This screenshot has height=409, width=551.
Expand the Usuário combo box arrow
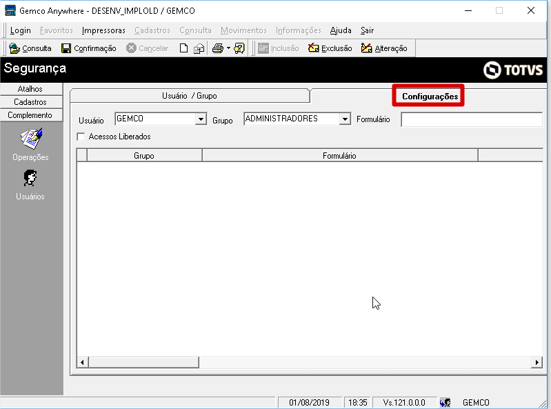pyautogui.click(x=201, y=119)
